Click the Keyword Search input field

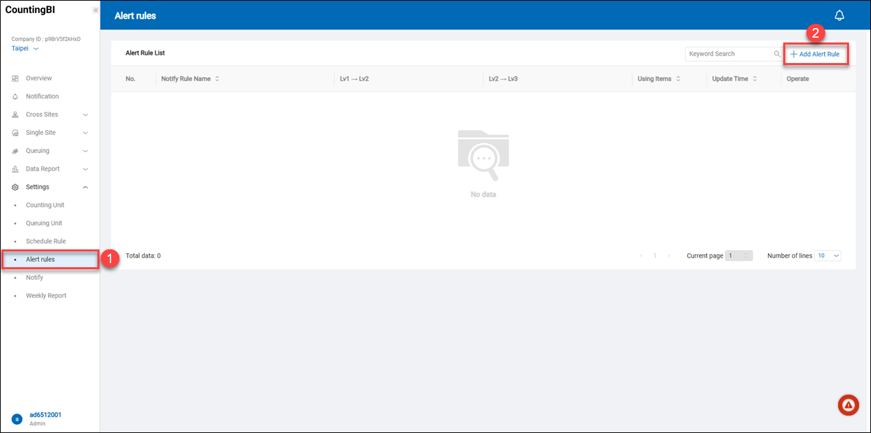point(727,54)
